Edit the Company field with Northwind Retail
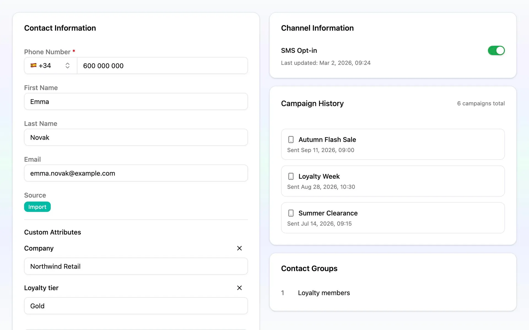 136,266
